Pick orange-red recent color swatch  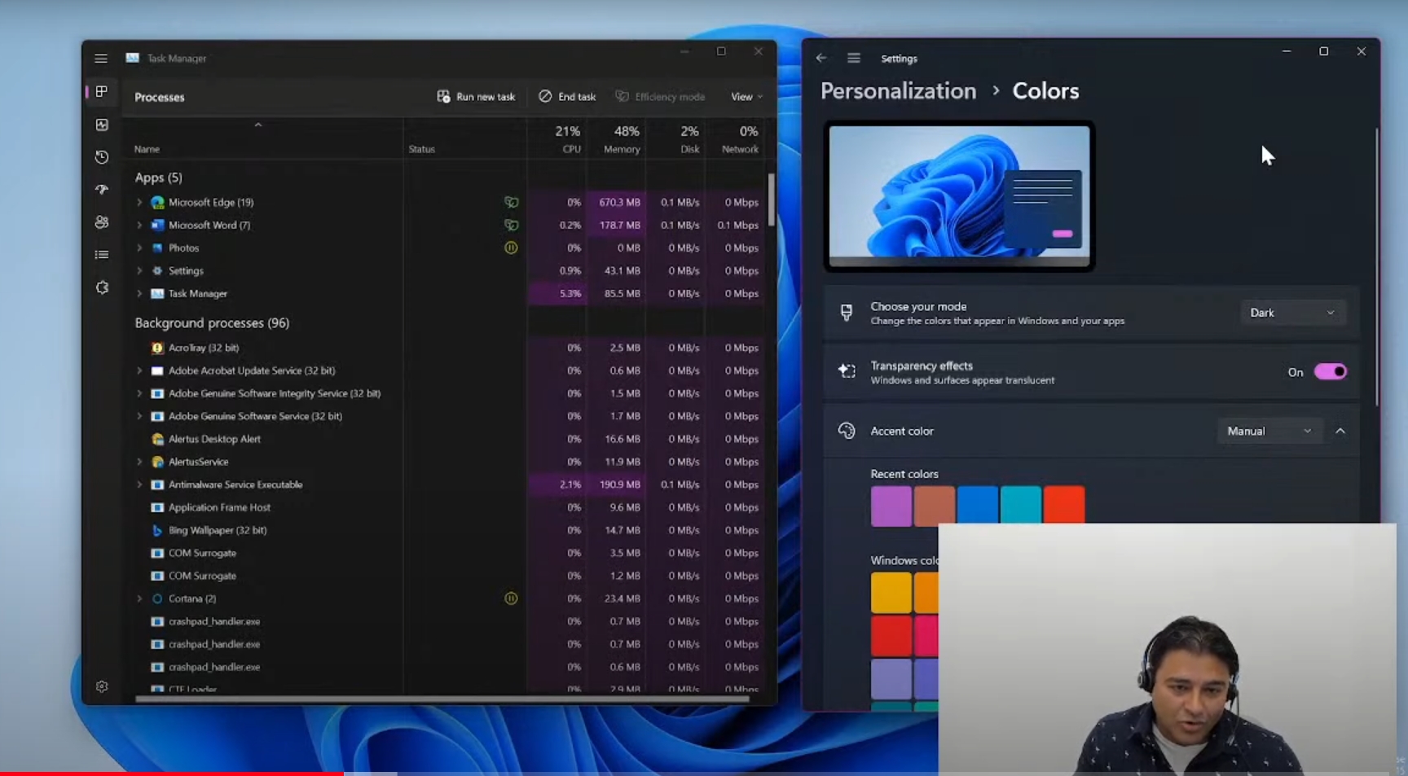tap(1063, 506)
